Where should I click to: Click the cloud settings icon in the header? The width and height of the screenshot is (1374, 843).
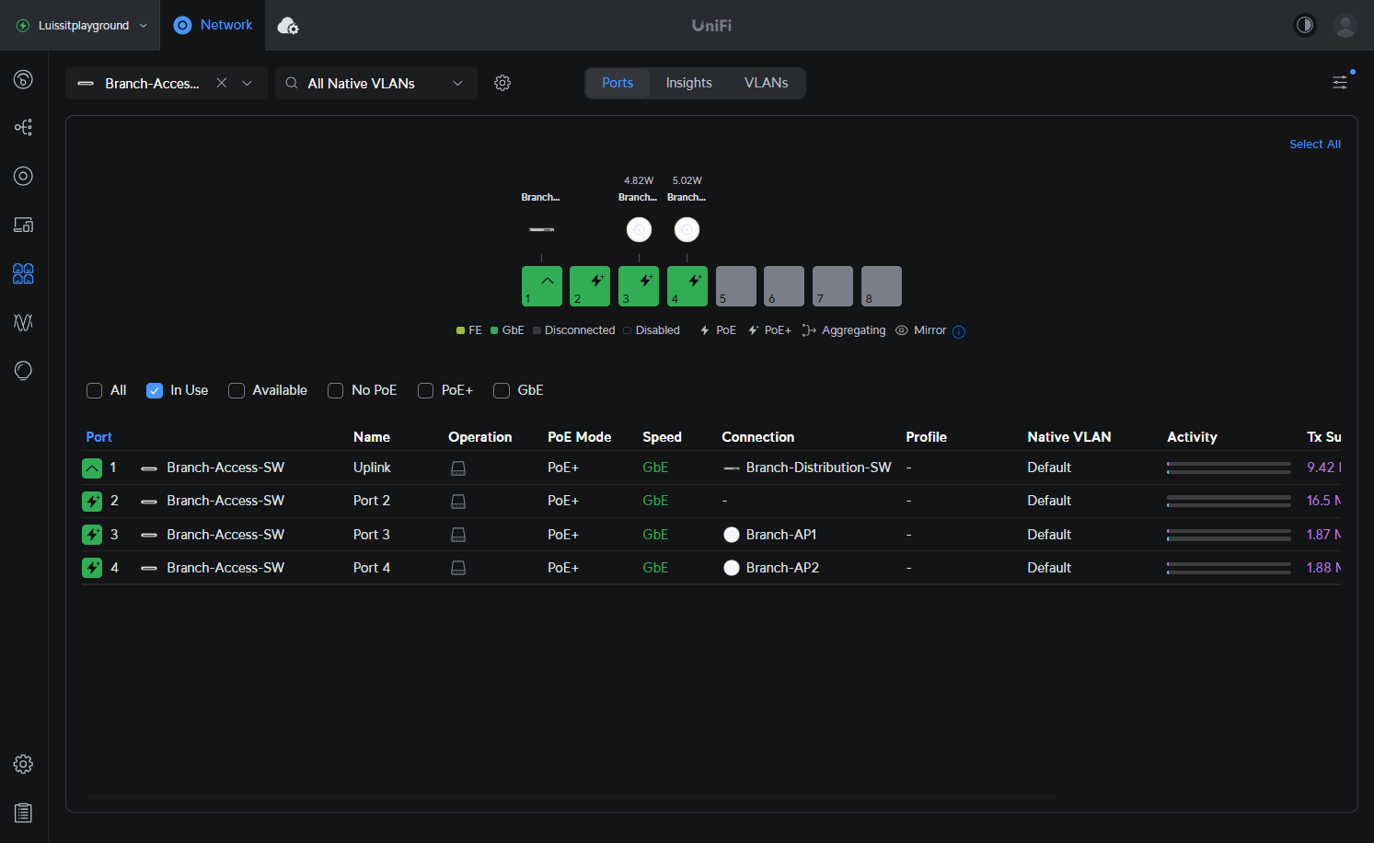288,26
